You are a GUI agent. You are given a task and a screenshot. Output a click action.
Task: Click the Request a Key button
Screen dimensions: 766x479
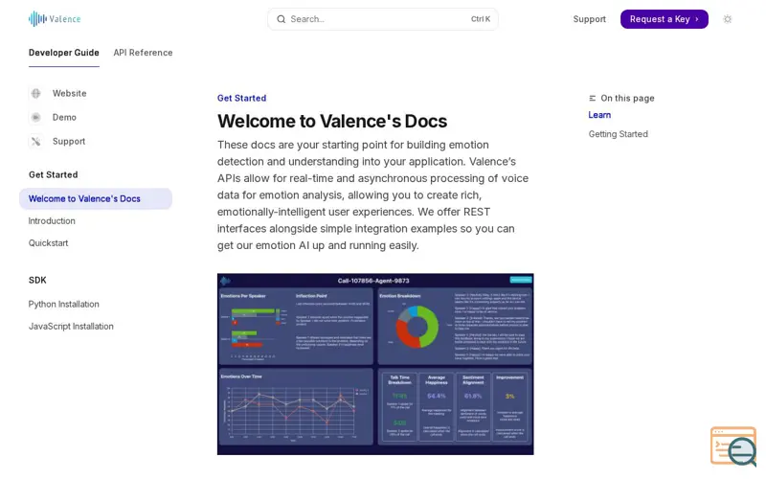click(x=664, y=19)
